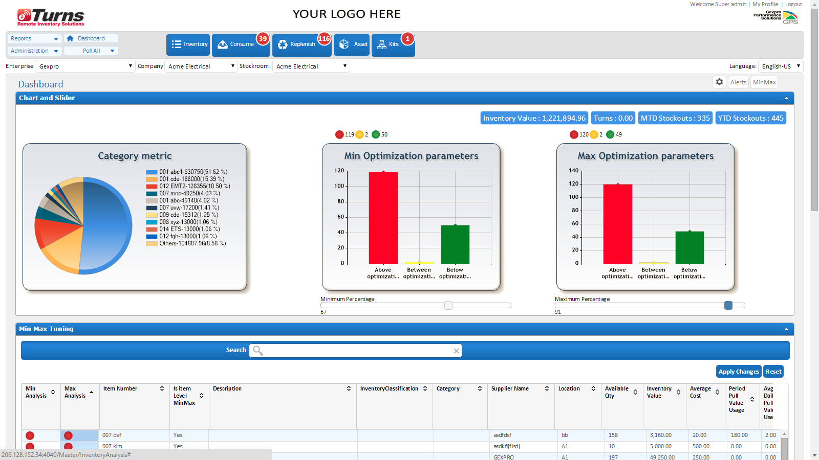
Task: Click the Maximum Percentage slider handle
Action: [x=728, y=305]
